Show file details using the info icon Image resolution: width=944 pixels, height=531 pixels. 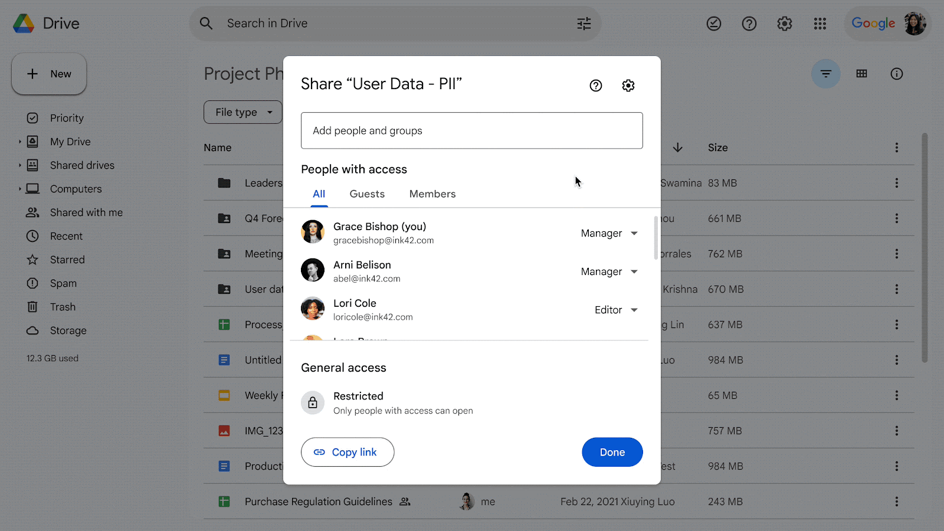896,74
